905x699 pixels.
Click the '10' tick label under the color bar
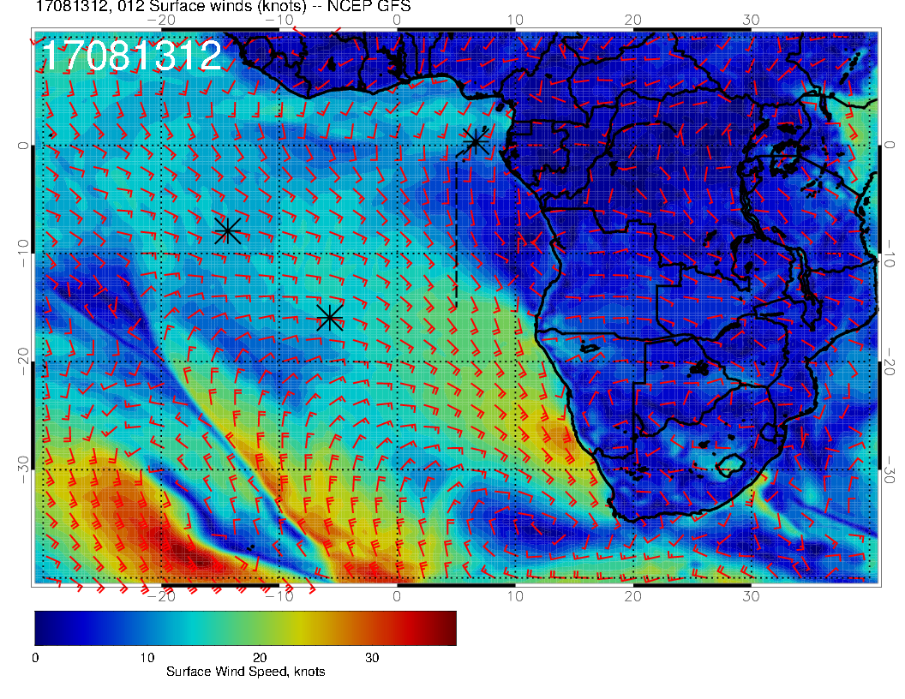click(x=147, y=658)
